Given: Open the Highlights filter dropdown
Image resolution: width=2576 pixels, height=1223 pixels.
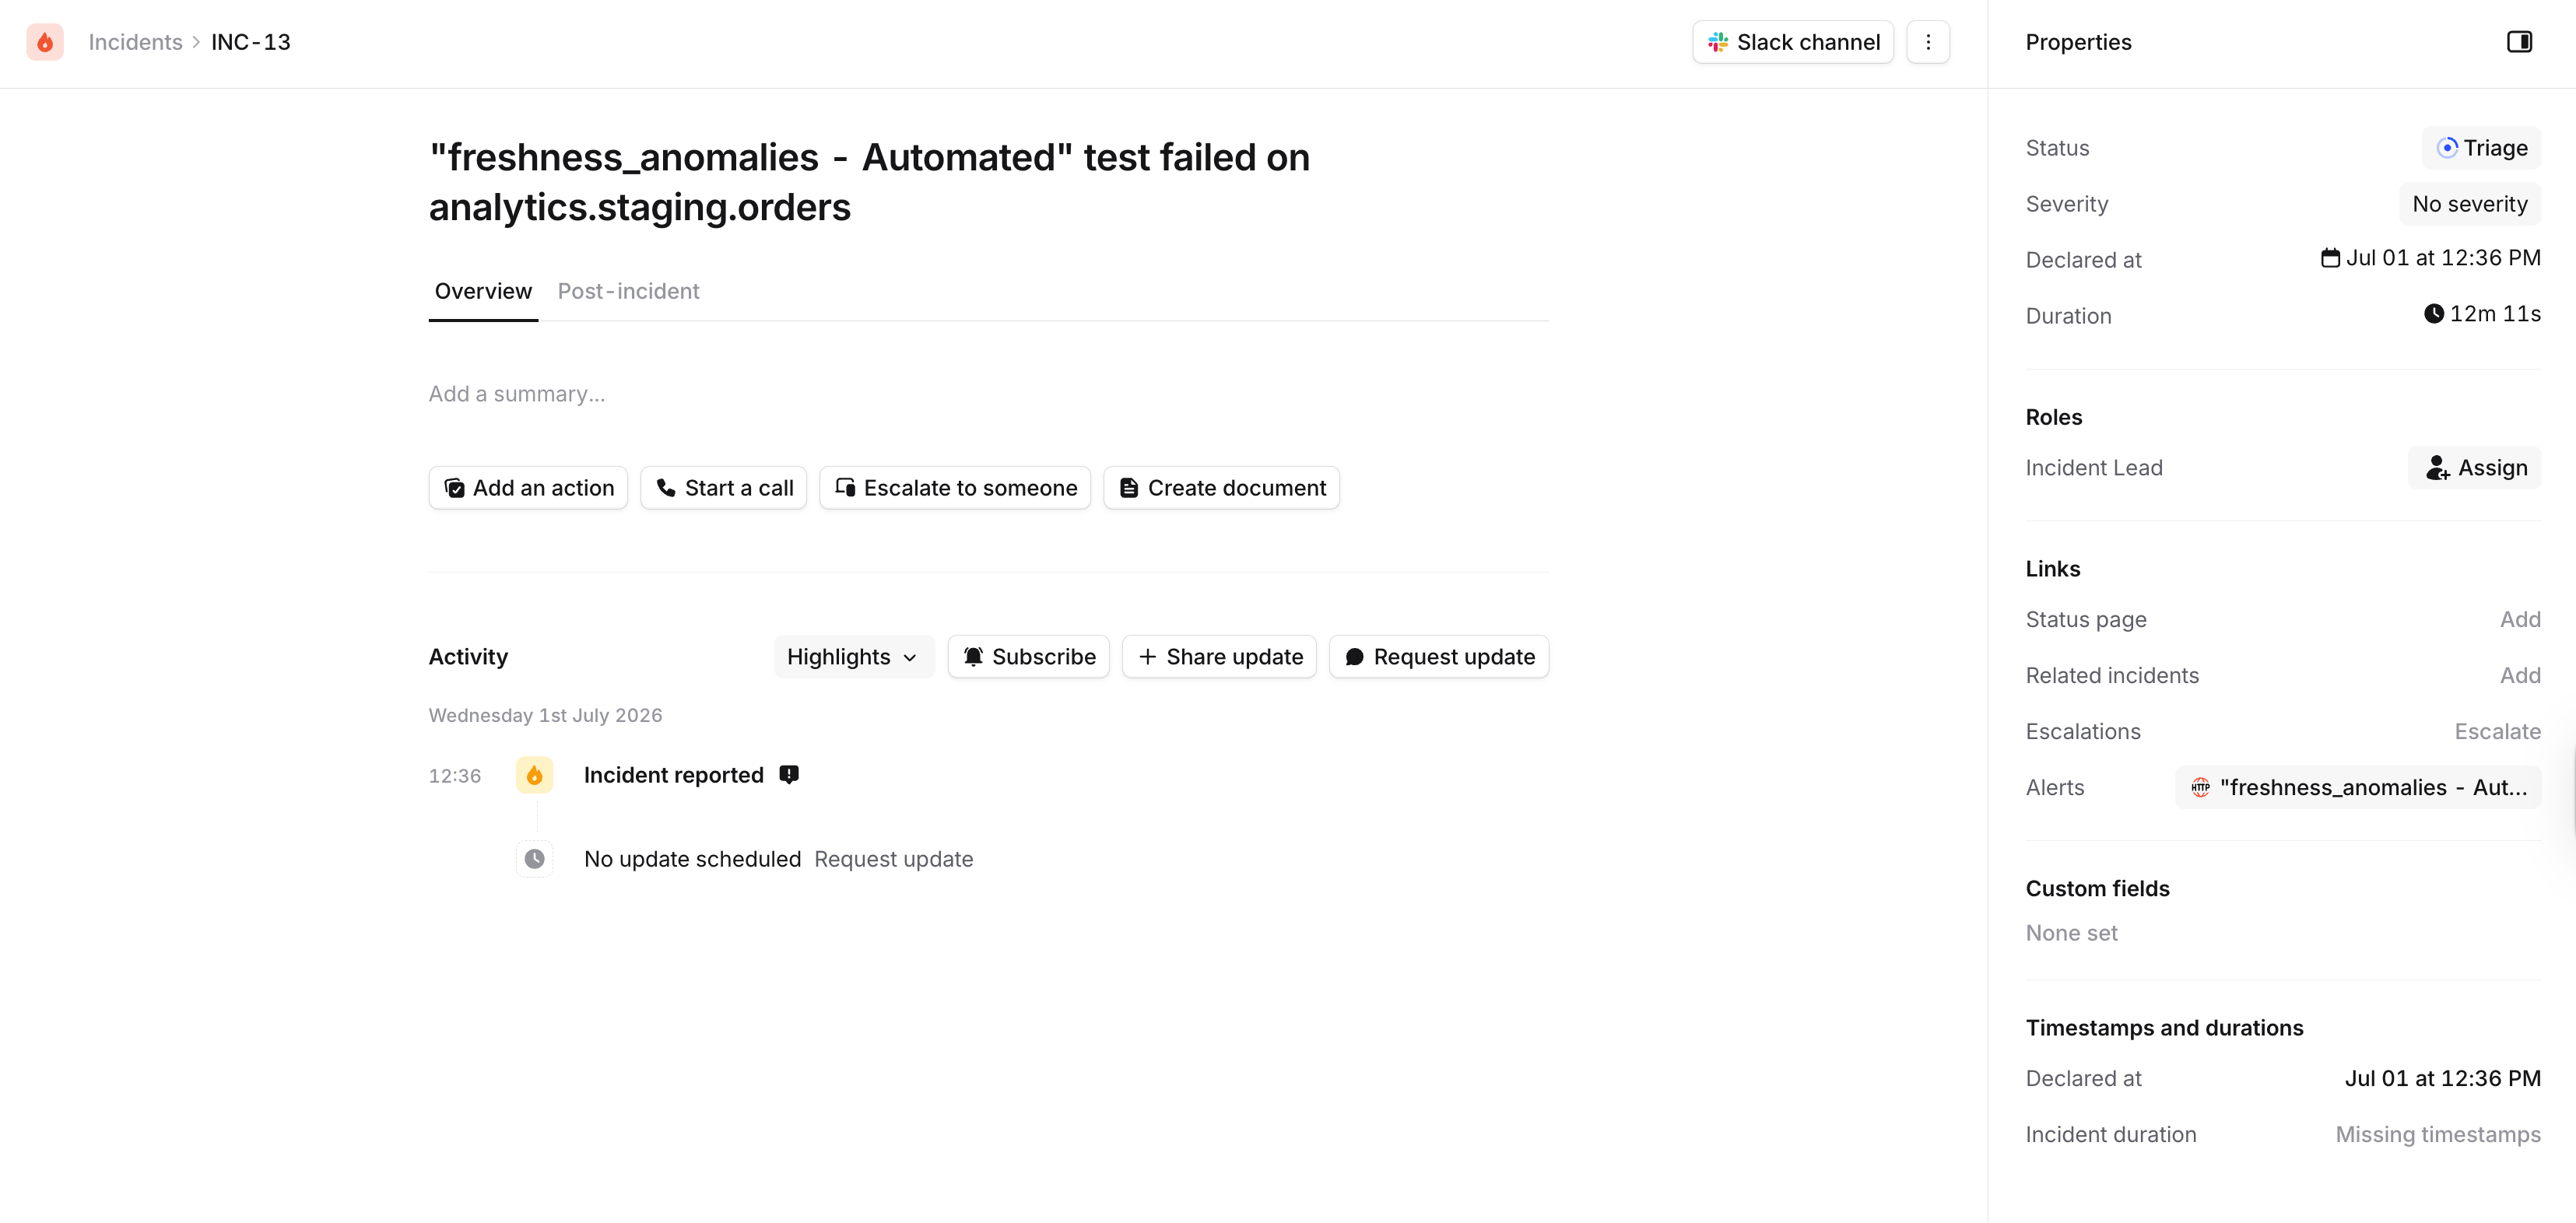Looking at the screenshot, I should [854, 657].
